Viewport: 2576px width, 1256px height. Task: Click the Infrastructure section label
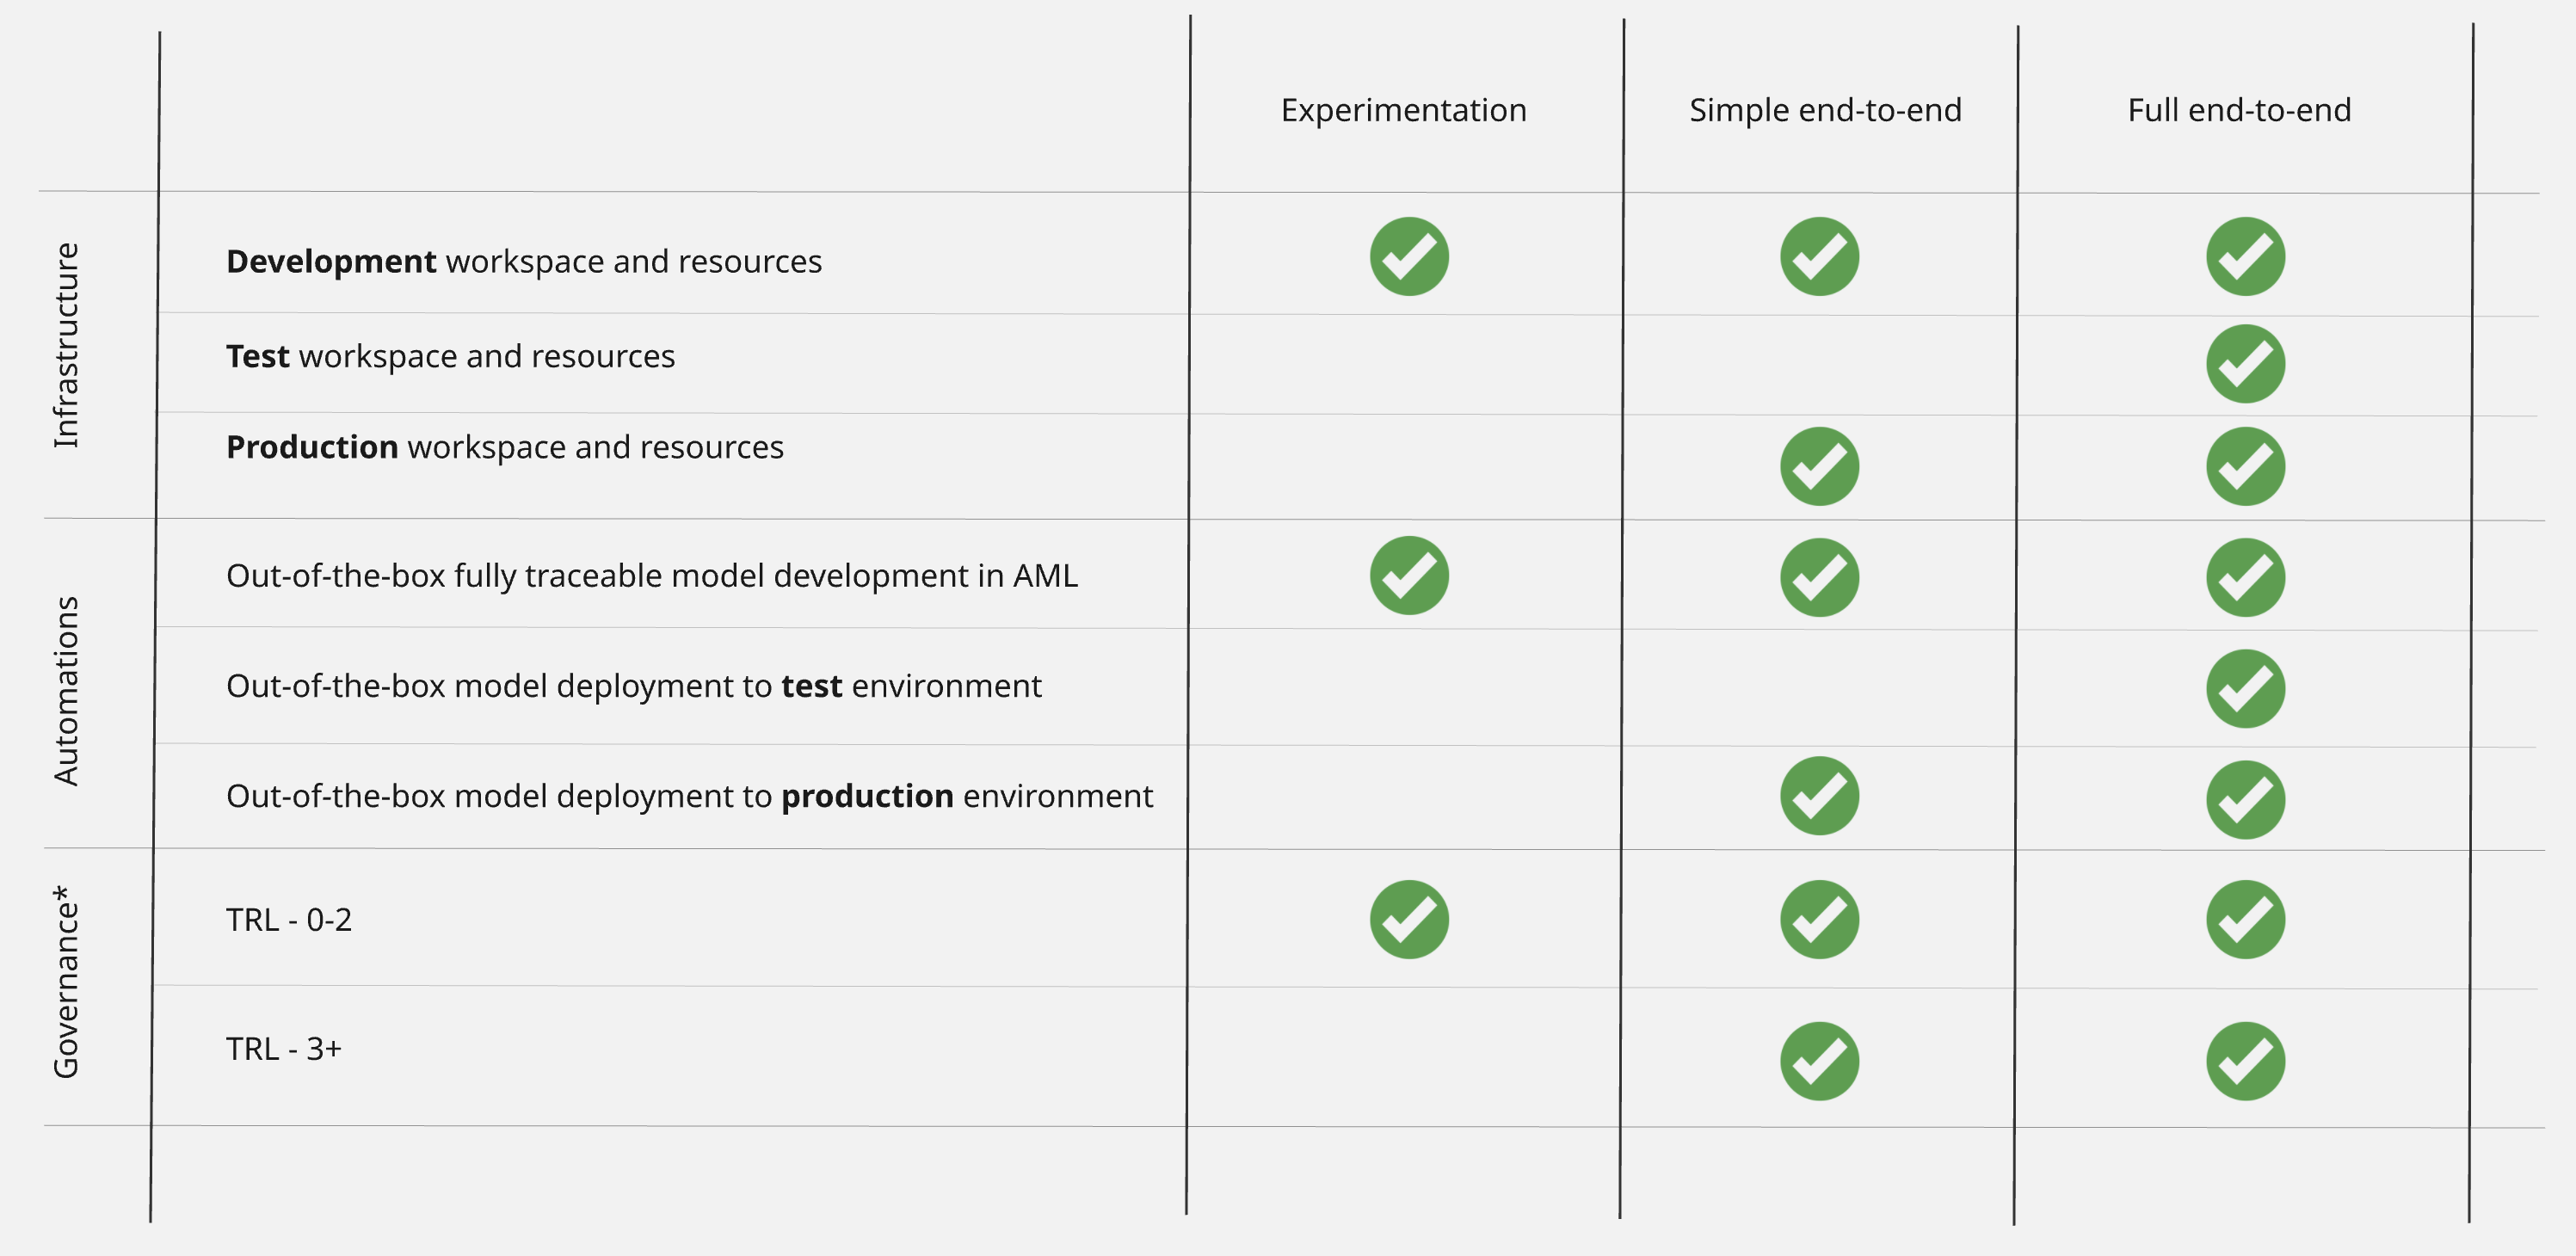coord(66,345)
